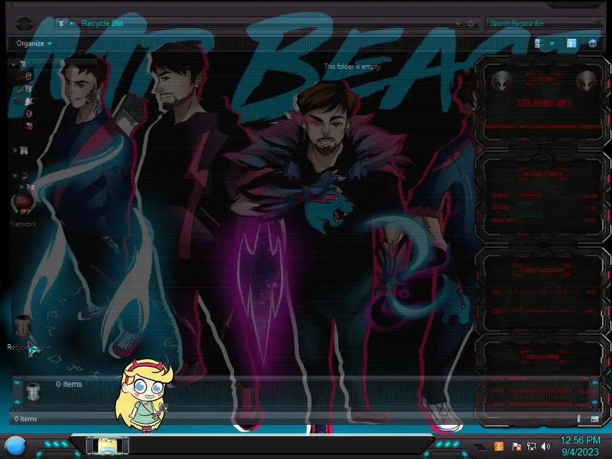Select the Network label

[x=23, y=224]
